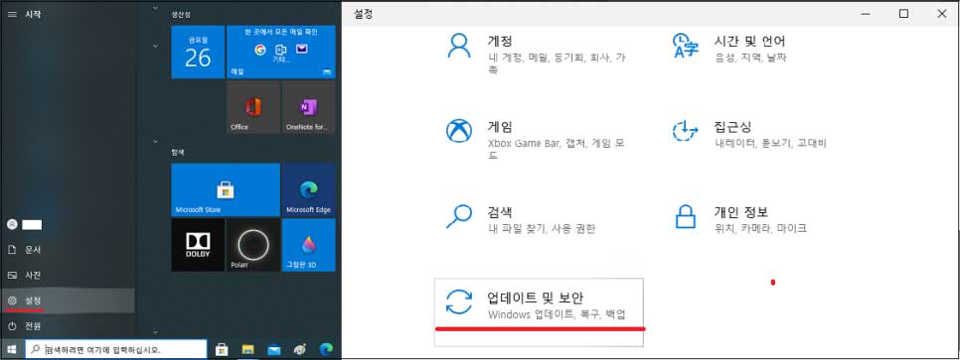The height and width of the screenshot is (360, 960).
Task: Open the 메일 live tile
Action: pyautogui.click(x=280, y=52)
